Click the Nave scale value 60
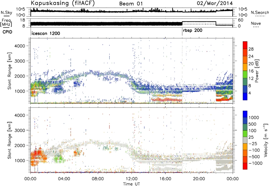269x186 pixels. coord(241,20)
